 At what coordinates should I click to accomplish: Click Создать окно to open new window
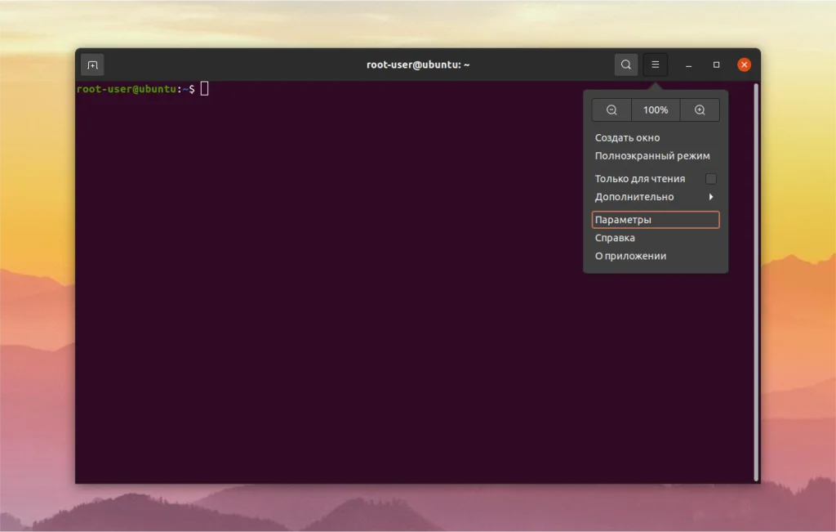(626, 137)
